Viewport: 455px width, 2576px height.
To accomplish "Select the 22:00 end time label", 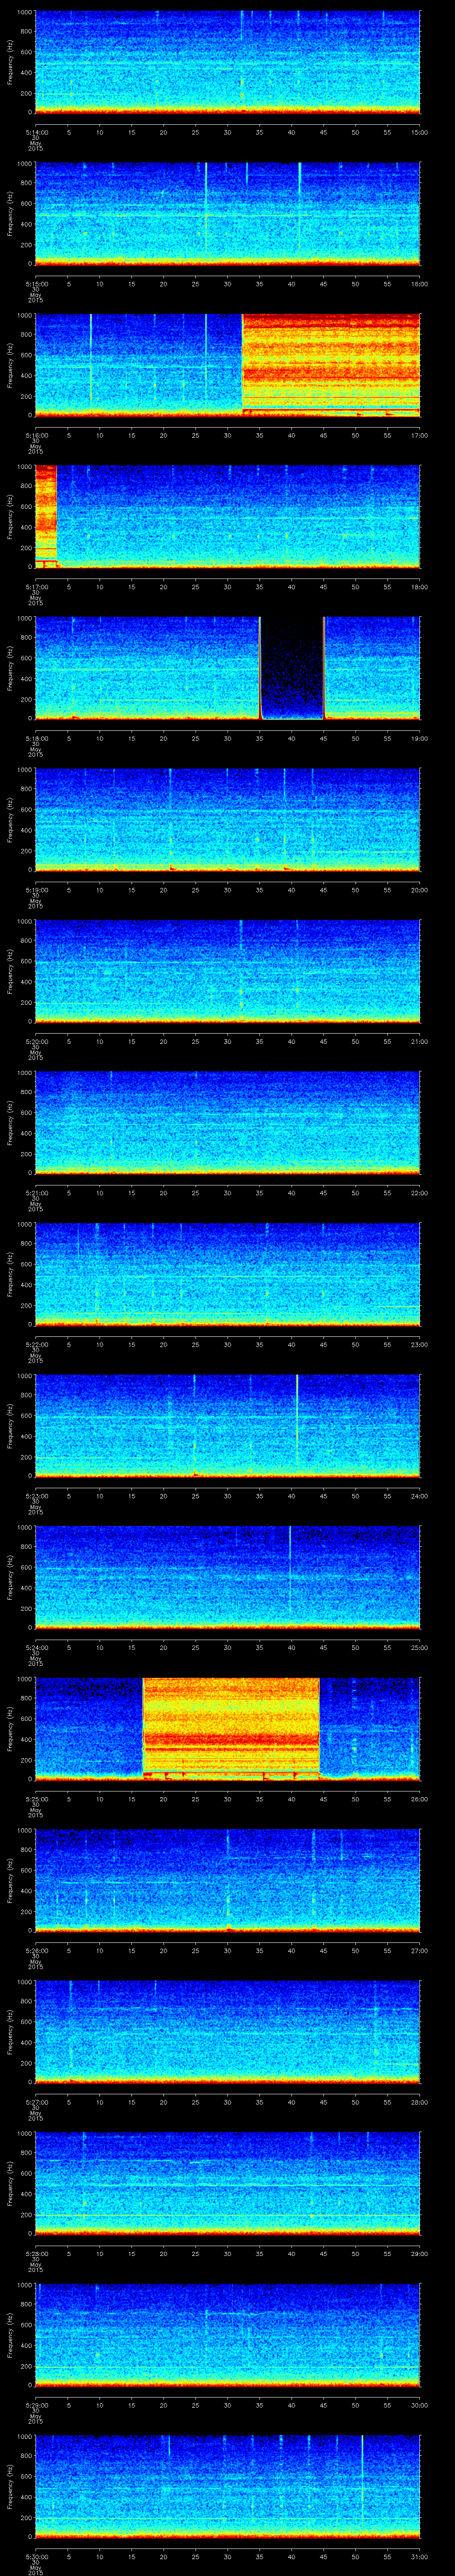I will 419,1193.
